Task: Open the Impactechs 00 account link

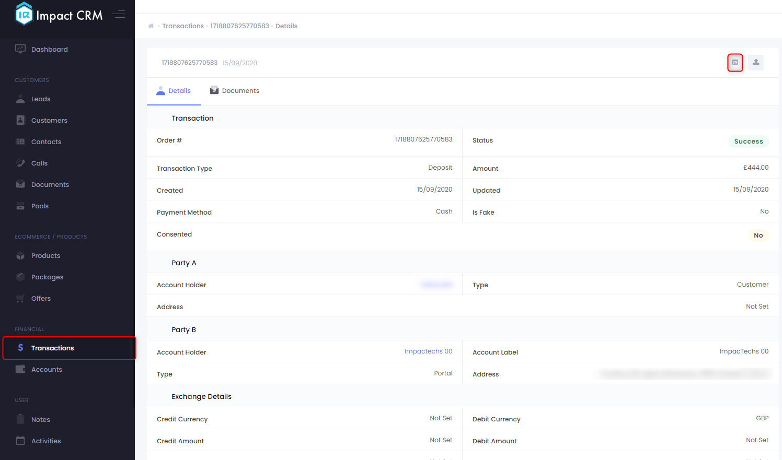Action: click(429, 351)
